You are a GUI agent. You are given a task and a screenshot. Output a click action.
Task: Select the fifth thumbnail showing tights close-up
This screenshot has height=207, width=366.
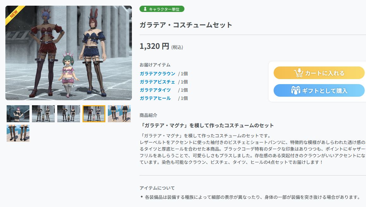point(119,114)
